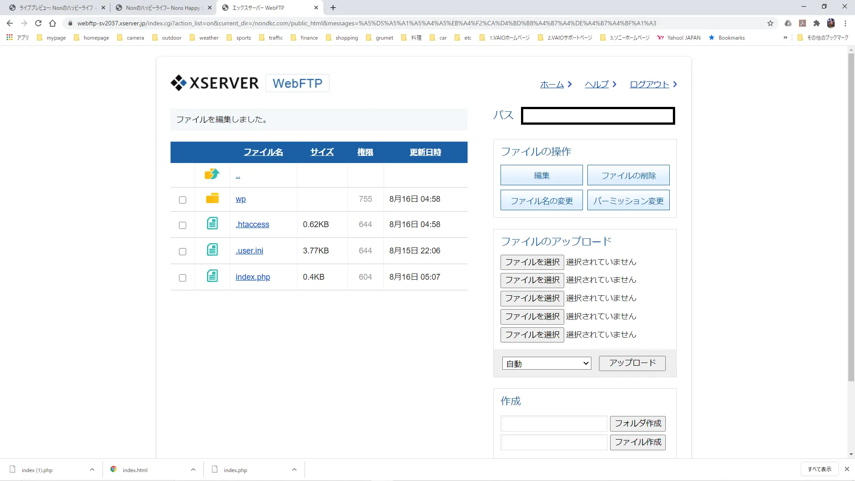Close the downloads bar
Viewport: 855px width, 481px height.
(x=847, y=469)
